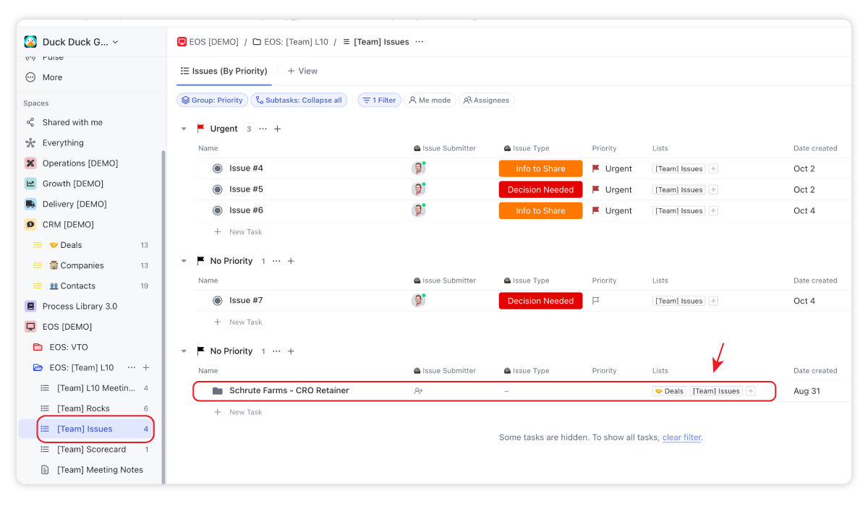Open Urgent group ellipsis menu
868x506 pixels.
pyautogui.click(x=263, y=129)
